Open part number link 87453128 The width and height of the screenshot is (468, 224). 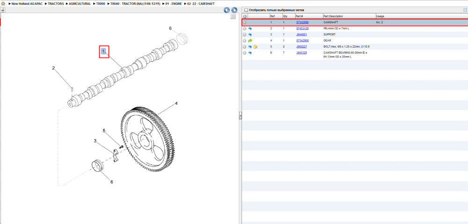(x=302, y=29)
